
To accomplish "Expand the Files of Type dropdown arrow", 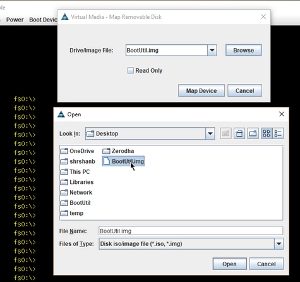I will pyautogui.click(x=279, y=243).
